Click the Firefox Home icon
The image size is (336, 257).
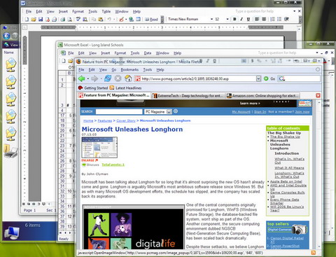(x=128, y=78)
